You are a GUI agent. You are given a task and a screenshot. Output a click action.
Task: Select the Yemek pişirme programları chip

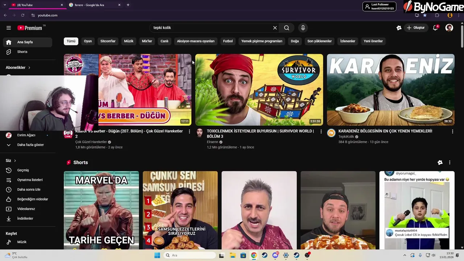coord(262,41)
